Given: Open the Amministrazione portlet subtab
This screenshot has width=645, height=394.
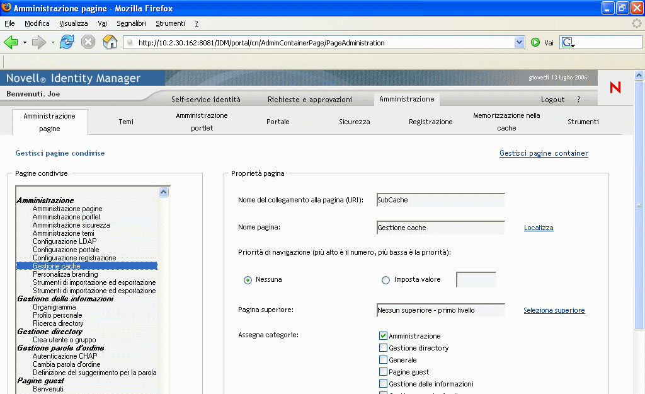Looking at the screenshot, I should (202, 122).
